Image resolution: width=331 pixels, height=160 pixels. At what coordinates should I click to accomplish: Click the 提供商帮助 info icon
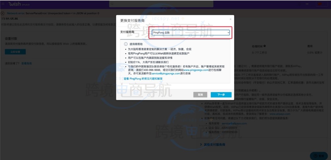[x=126, y=44]
